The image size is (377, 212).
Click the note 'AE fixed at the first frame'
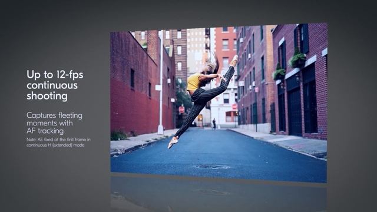58,142
